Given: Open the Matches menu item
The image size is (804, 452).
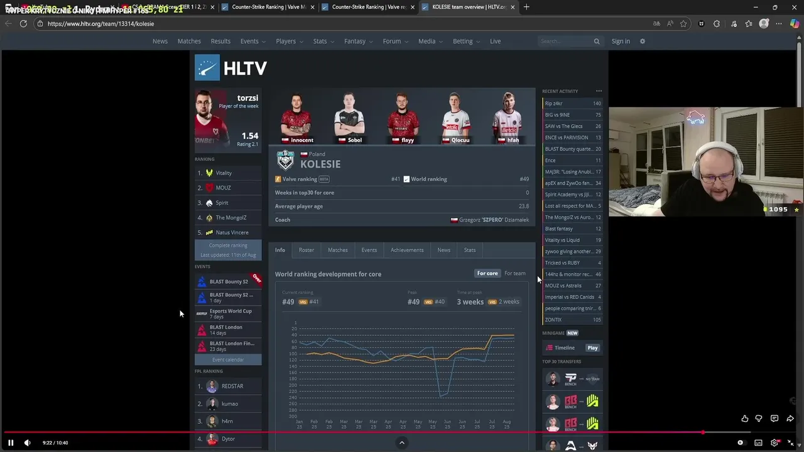Looking at the screenshot, I should coord(189,41).
